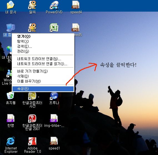Click the speed4 file name label
Image resolution: width=158 pixels, height=155 pixels.
tap(76, 12)
